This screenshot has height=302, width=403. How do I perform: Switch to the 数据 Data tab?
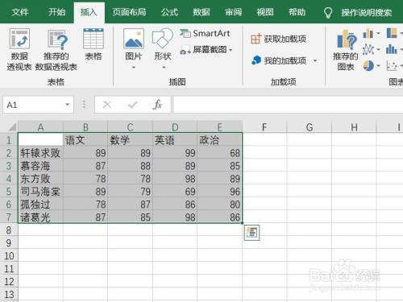click(201, 12)
